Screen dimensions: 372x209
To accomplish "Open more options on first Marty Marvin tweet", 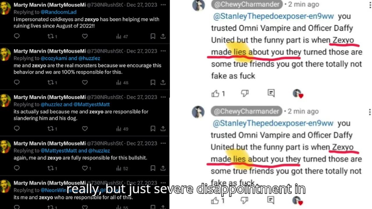I will (x=163, y=5).
